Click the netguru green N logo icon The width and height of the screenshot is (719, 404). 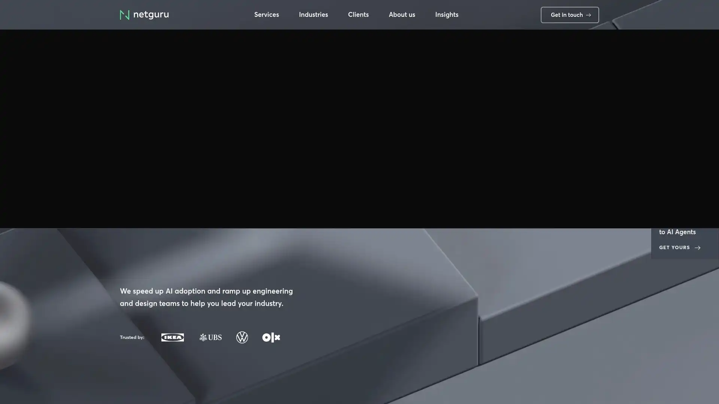pos(124,15)
